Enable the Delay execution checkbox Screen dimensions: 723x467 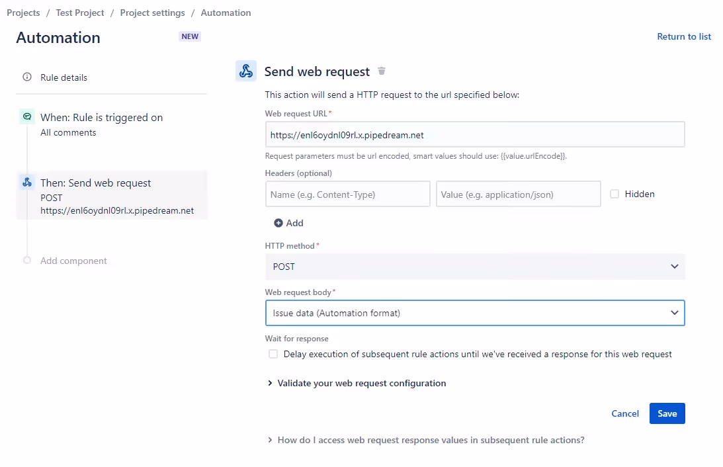273,354
